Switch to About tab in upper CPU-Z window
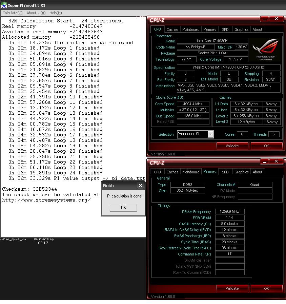Image resolution: width=286 pixels, height=304 pixels. [257, 30]
